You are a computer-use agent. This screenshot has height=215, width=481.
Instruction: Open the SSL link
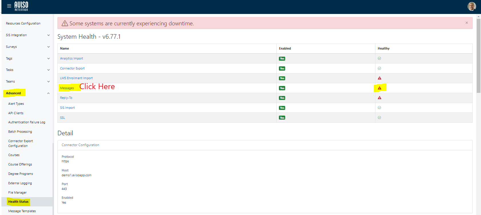(x=63, y=118)
